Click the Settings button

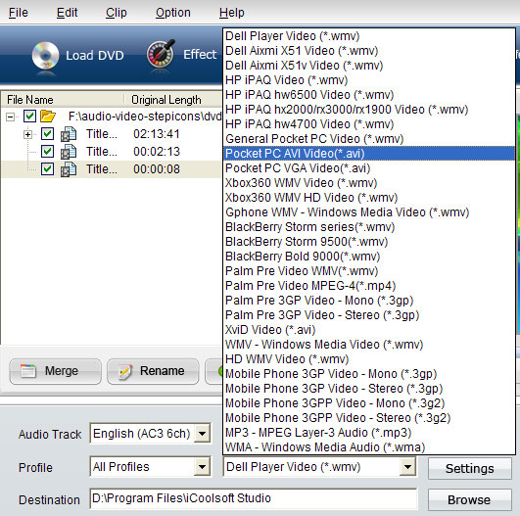[470, 469]
